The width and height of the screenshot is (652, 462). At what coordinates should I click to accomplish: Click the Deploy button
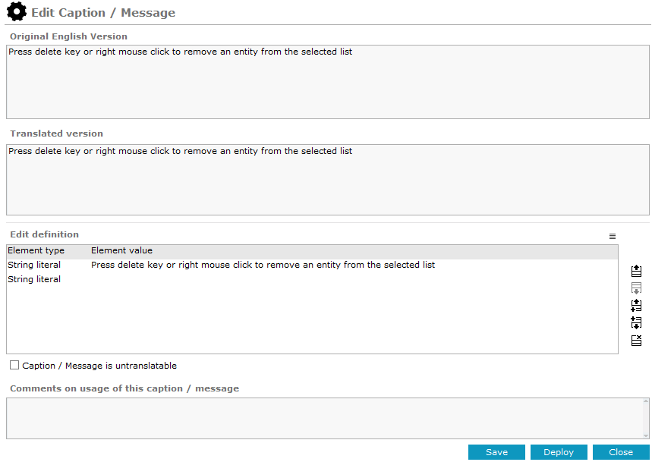[x=559, y=452]
